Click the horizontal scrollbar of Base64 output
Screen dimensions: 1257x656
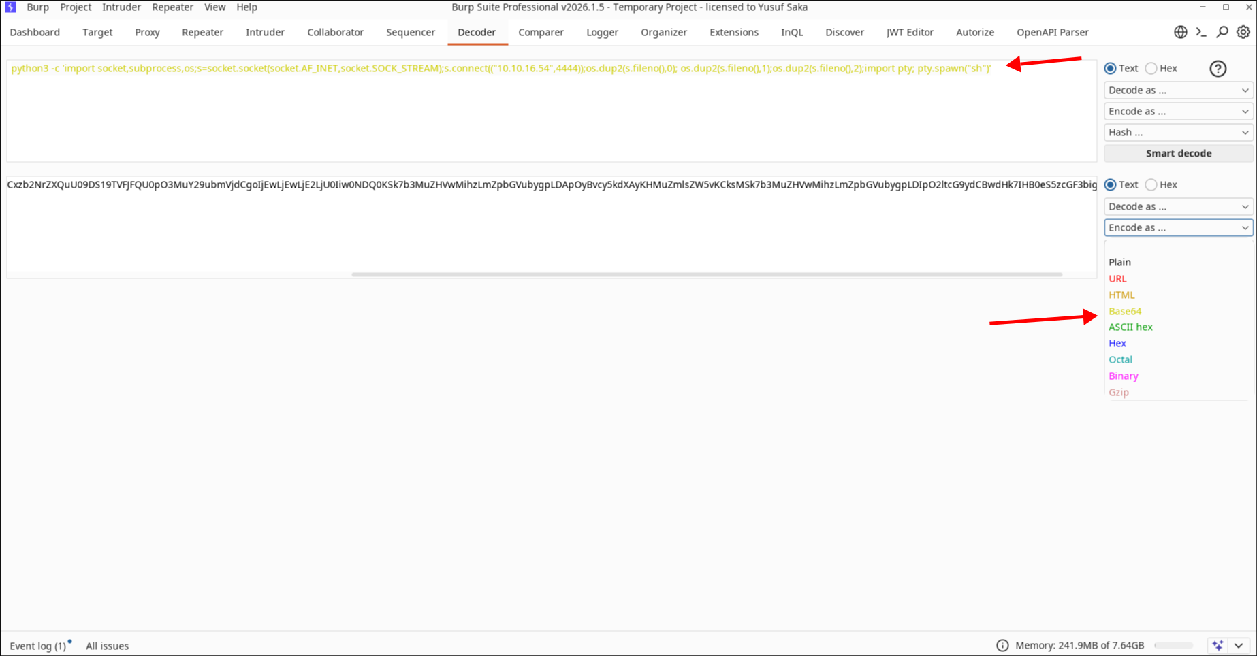click(x=707, y=274)
